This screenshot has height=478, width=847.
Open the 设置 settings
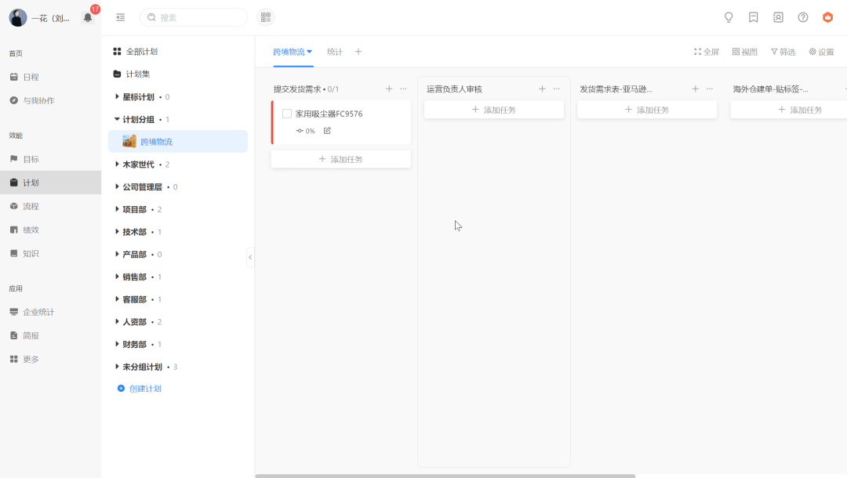pos(821,52)
